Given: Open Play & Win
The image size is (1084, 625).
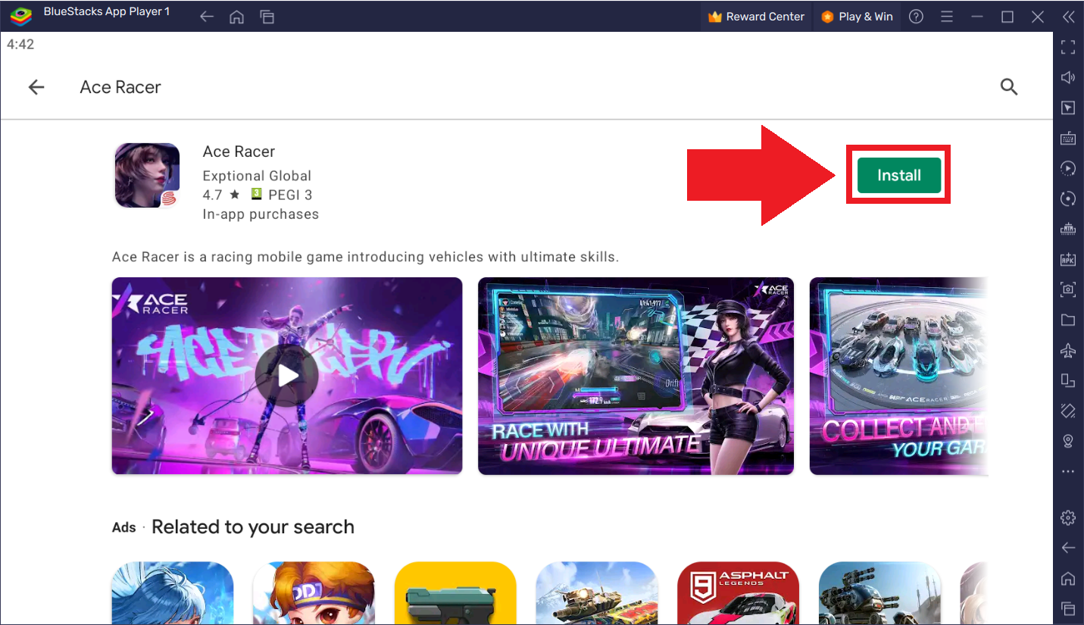Looking at the screenshot, I should (x=857, y=17).
